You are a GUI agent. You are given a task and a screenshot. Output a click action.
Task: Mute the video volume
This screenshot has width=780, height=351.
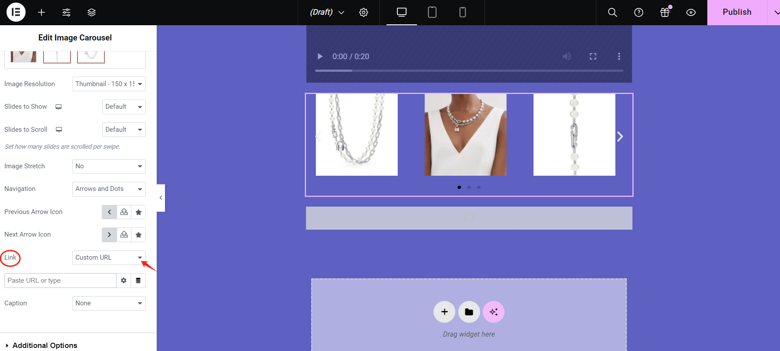pos(567,57)
